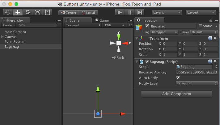Toggle handle rotation Local button
Image resolution: width=220 pixels, height=125 pixels.
(x=88, y=13)
